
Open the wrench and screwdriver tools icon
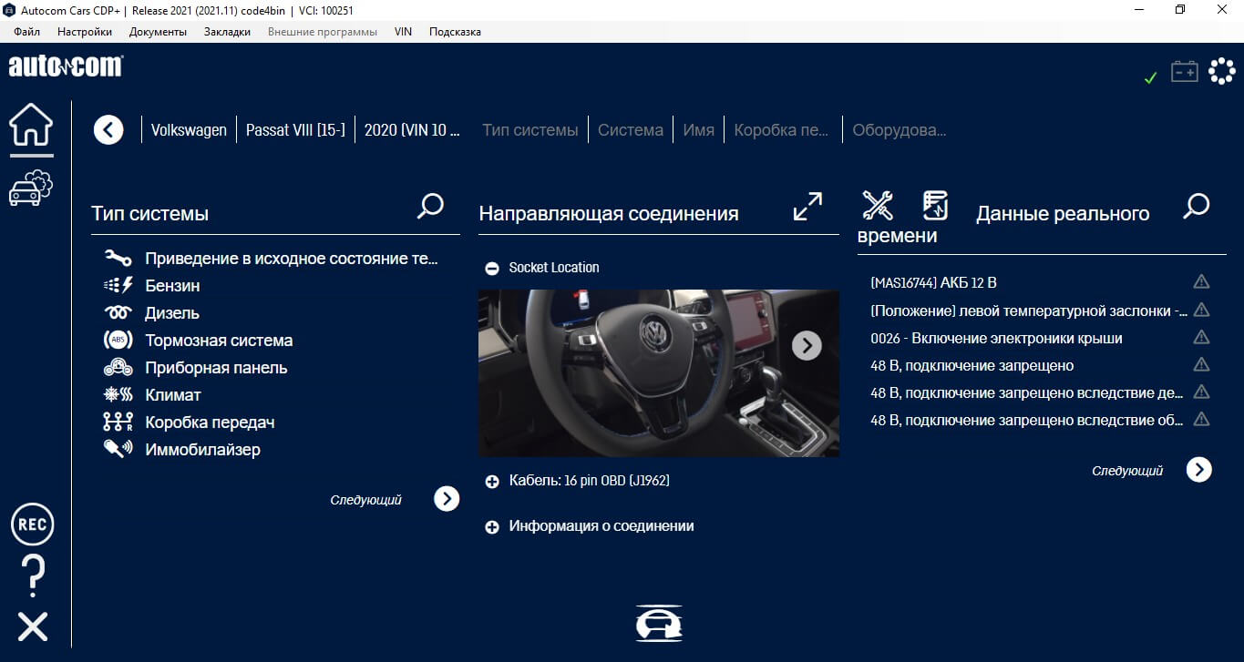878,206
